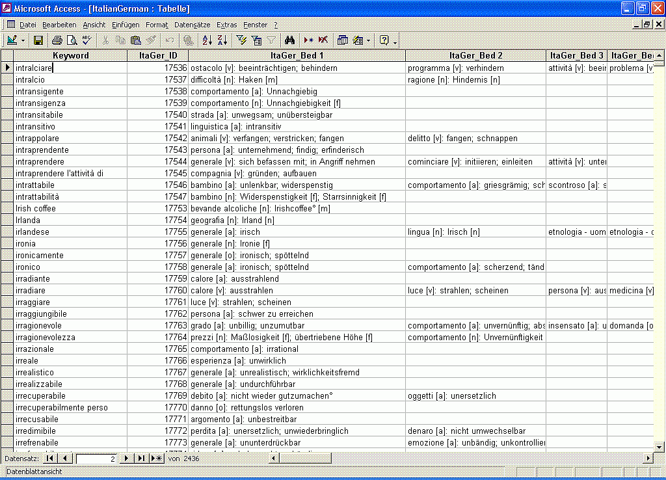The width and height of the screenshot is (666, 480).
Task: Run the ABC spell check tool
Action: point(87,40)
